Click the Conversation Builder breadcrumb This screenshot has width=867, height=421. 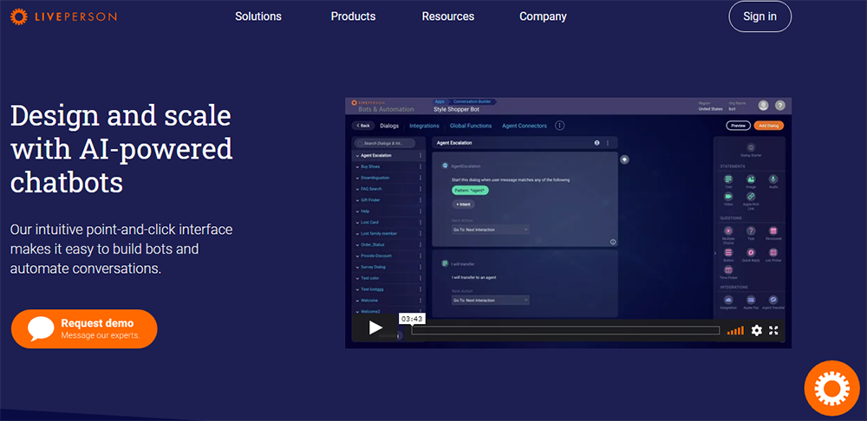click(x=472, y=101)
